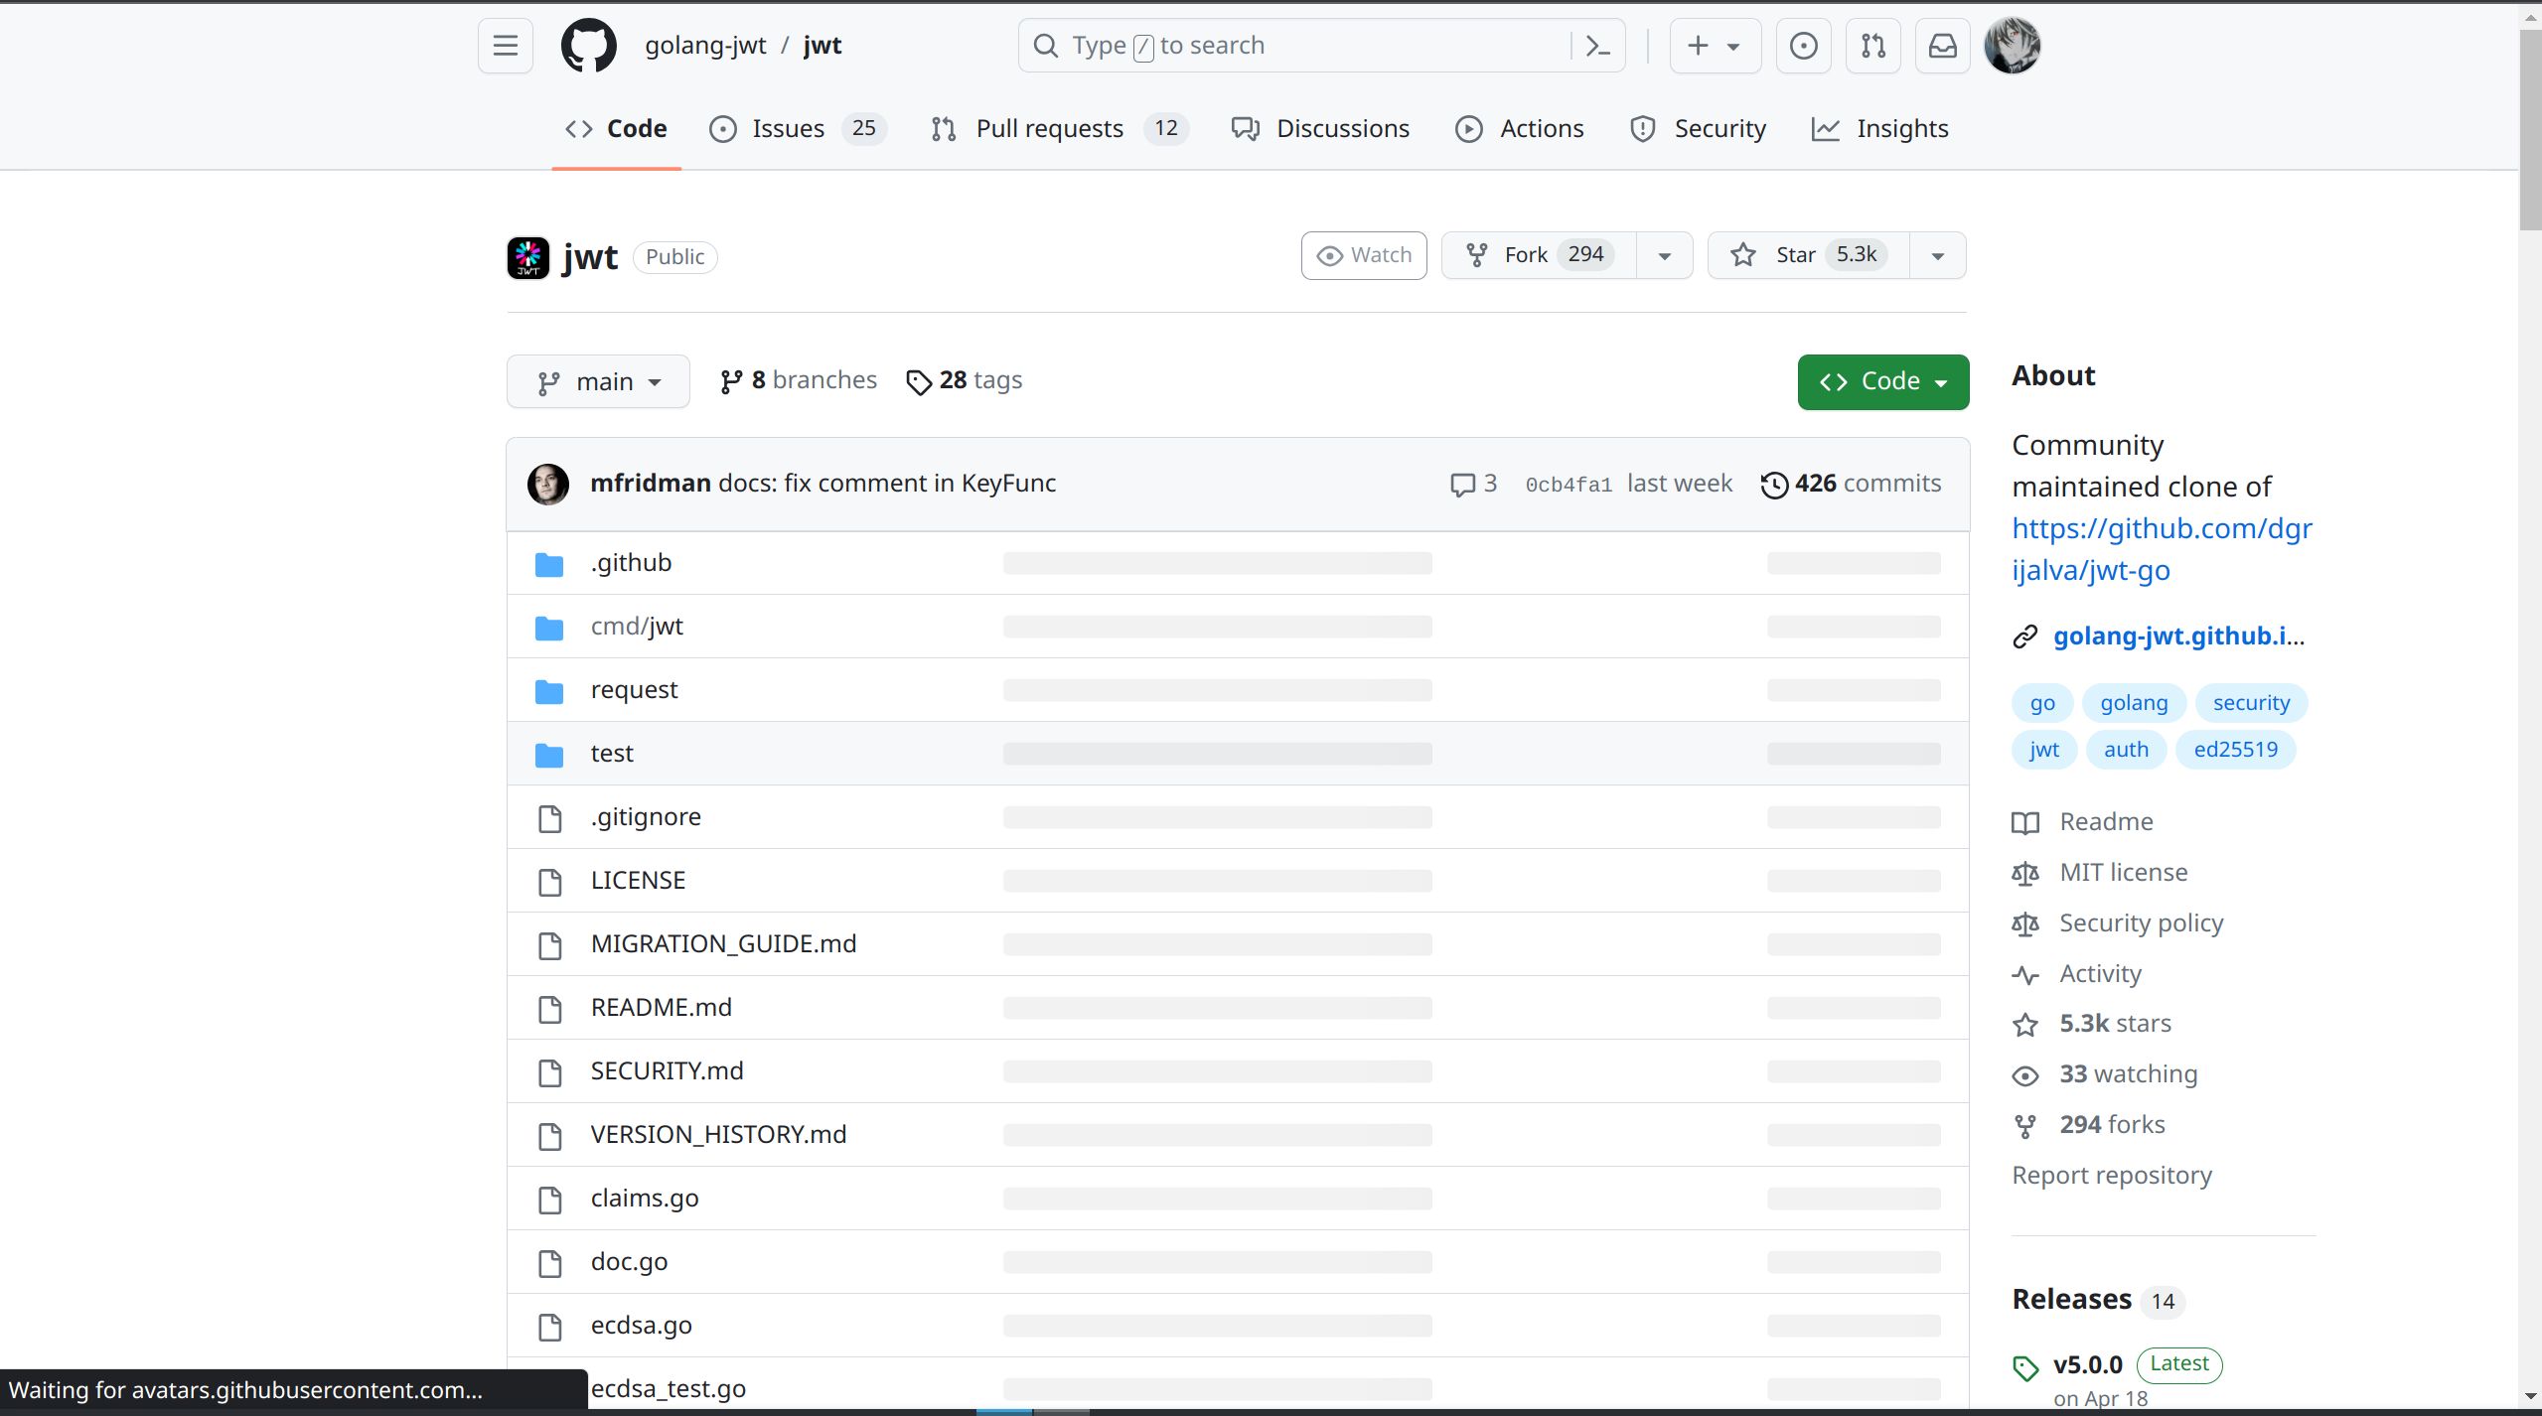Viewport: 2542px width, 1416px height.
Task: Click the test folder icon
Action: (549, 755)
